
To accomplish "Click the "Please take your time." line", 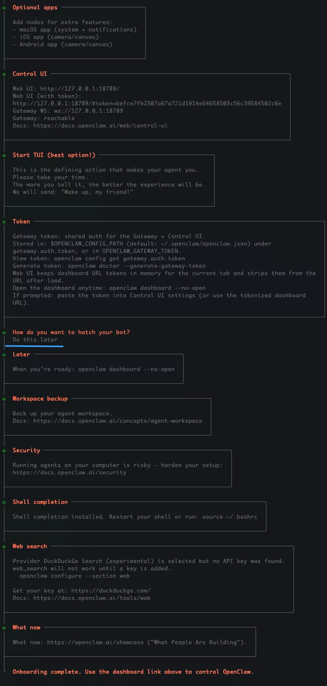I will [x=51, y=177].
